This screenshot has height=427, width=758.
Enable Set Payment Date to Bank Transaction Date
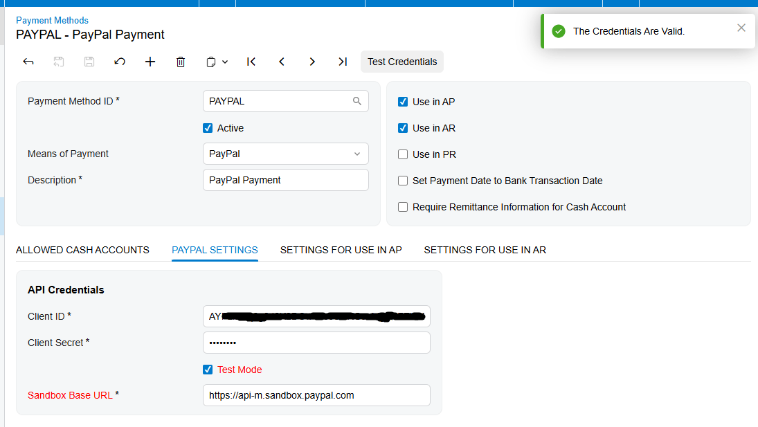pyautogui.click(x=403, y=181)
